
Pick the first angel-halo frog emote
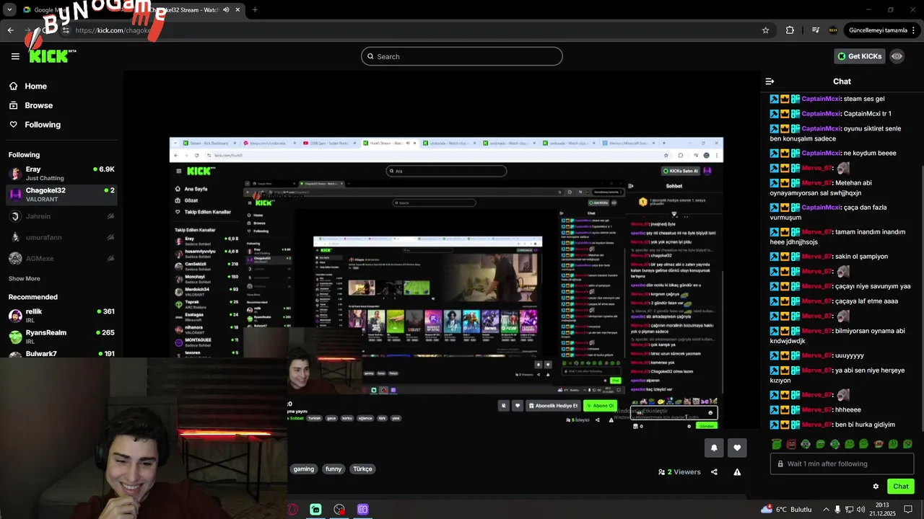(x=777, y=444)
